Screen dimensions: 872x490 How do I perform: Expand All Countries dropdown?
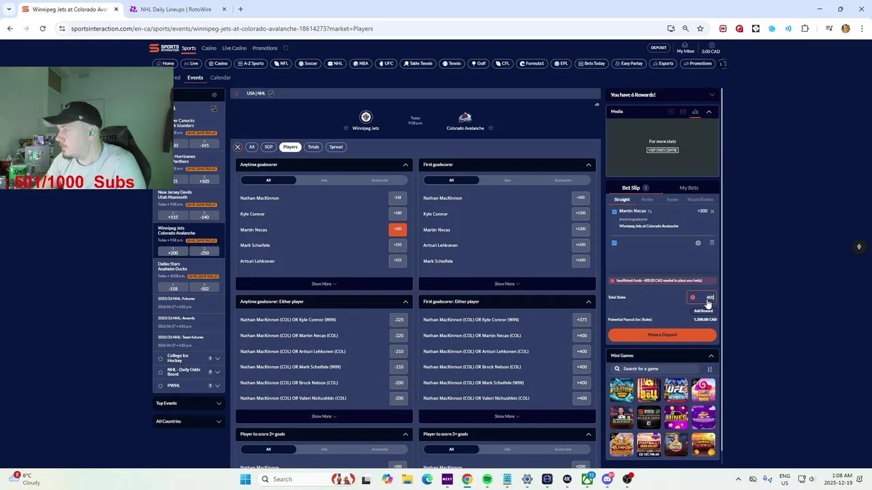click(219, 421)
